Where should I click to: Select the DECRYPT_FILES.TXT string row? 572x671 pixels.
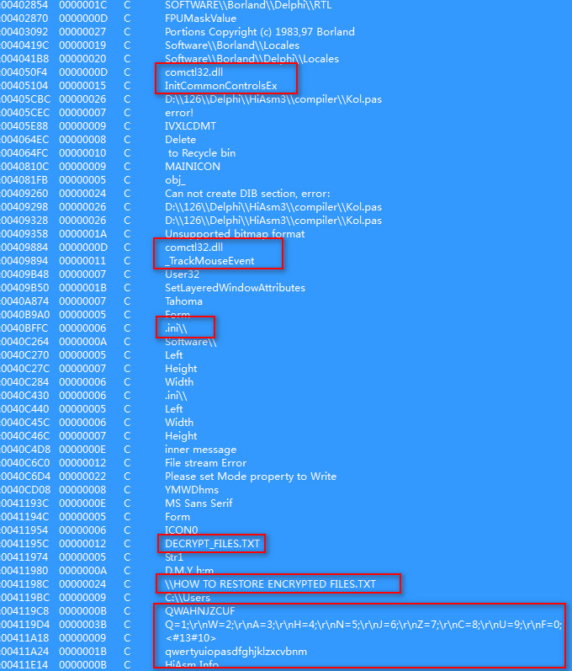[213, 544]
